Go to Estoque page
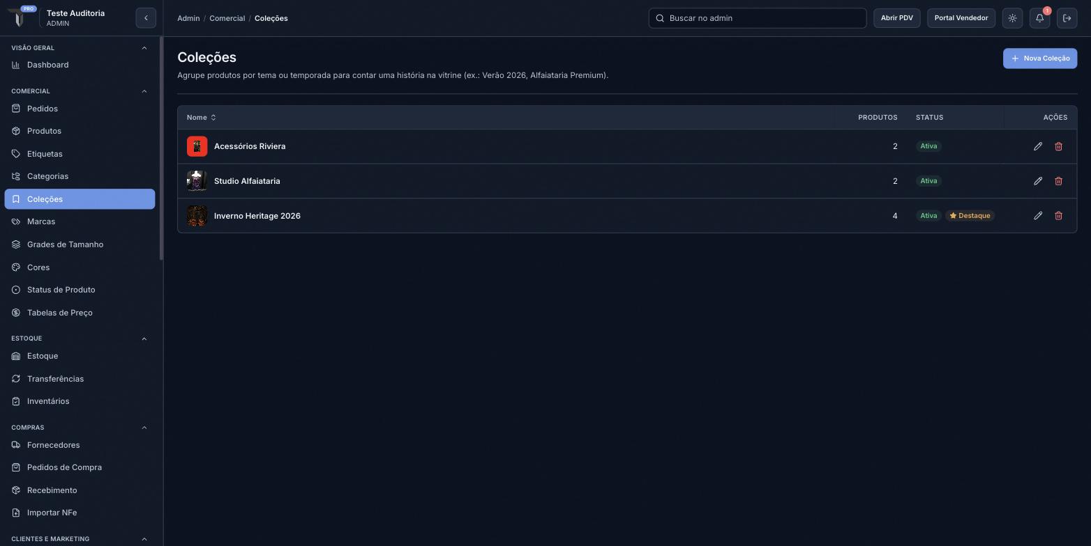Screen dimensions: 1091x546 [80, 356]
